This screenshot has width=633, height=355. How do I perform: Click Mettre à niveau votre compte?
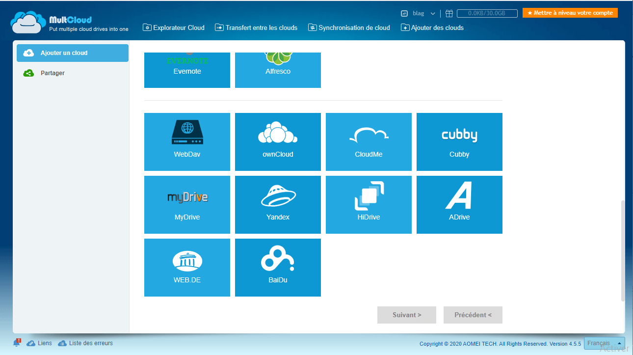coord(570,13)
